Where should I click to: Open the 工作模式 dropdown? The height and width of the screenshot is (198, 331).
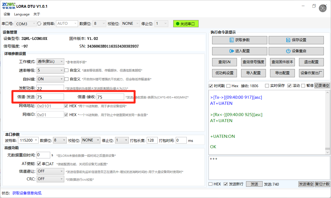coord(50,62)
